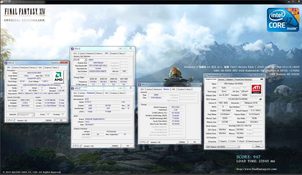The height and width of the screenshot is (175, 302).
Task: Switch to Memory tab in the CPU-Z processor window
Action: (x=33, y=68)
